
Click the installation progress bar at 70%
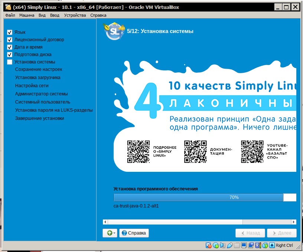click(x=205, y=197)
